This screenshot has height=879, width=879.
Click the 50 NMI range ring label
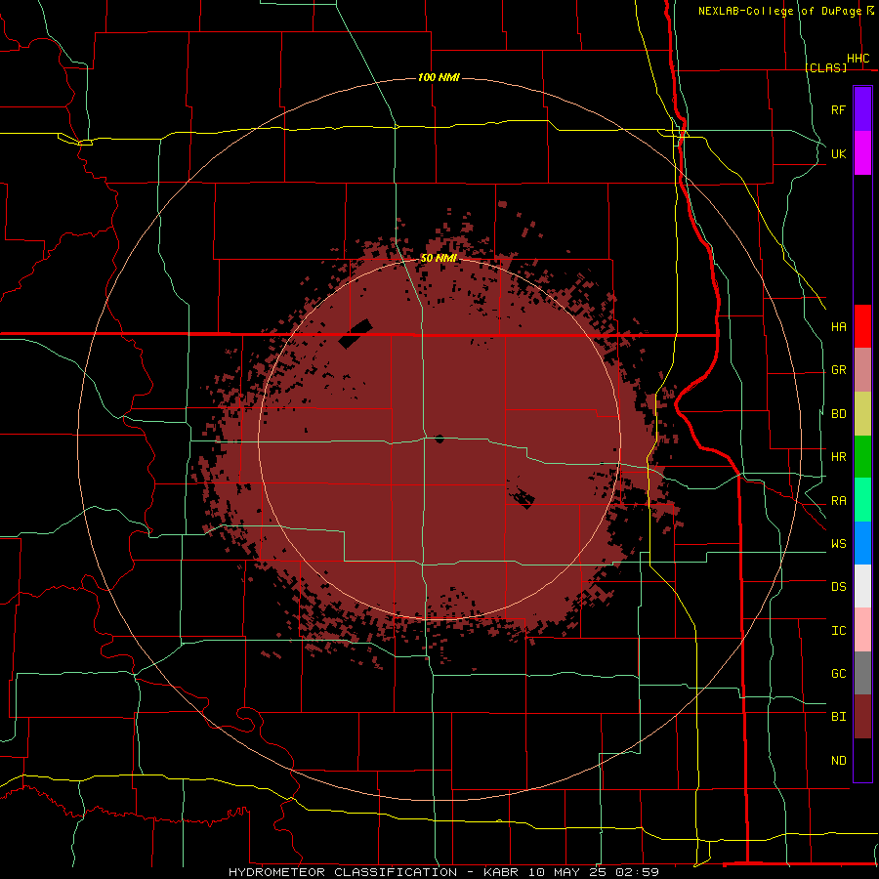tap(439, 258)
